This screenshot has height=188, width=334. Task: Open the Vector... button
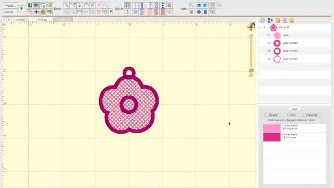pos(10,12)
